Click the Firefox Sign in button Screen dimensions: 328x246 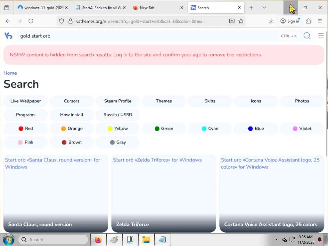(290, 21)
